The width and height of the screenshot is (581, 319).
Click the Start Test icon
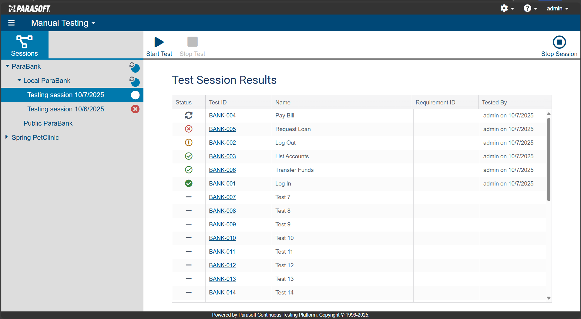159,42
